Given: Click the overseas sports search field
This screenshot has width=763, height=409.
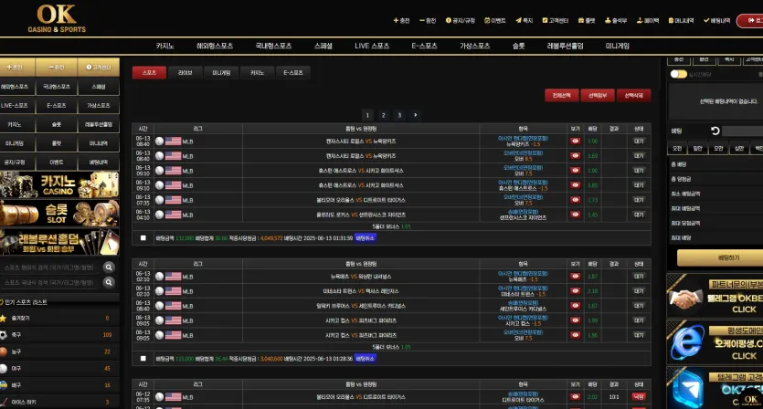Looking at the screenshot, I should (x=50, y=267).
